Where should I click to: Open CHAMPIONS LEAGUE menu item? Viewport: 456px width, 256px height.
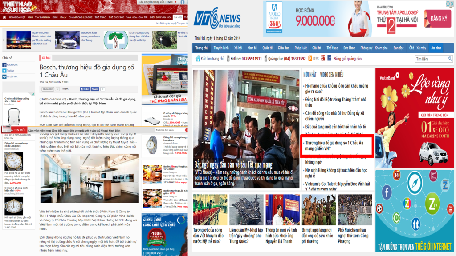[81, 17]
